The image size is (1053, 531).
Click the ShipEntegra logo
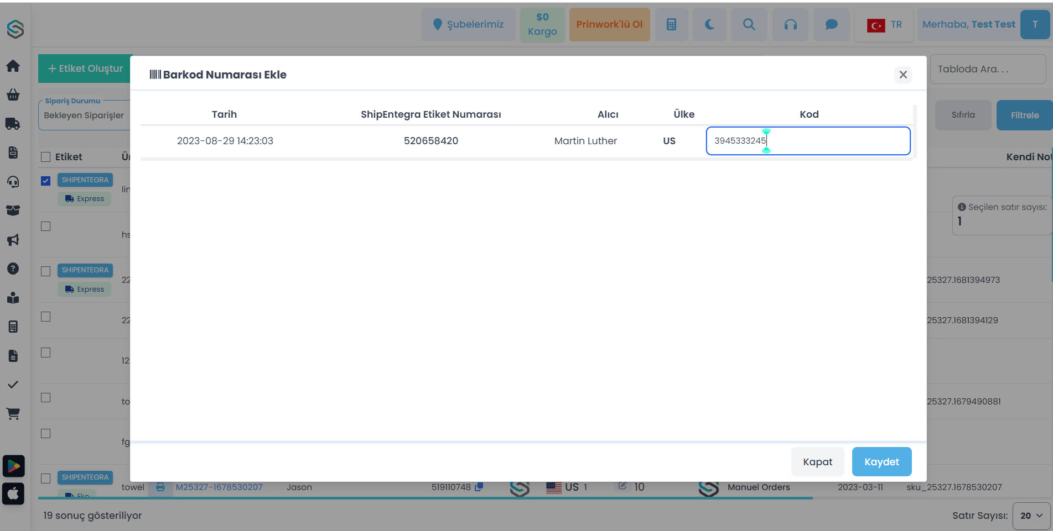pos(15,29)
